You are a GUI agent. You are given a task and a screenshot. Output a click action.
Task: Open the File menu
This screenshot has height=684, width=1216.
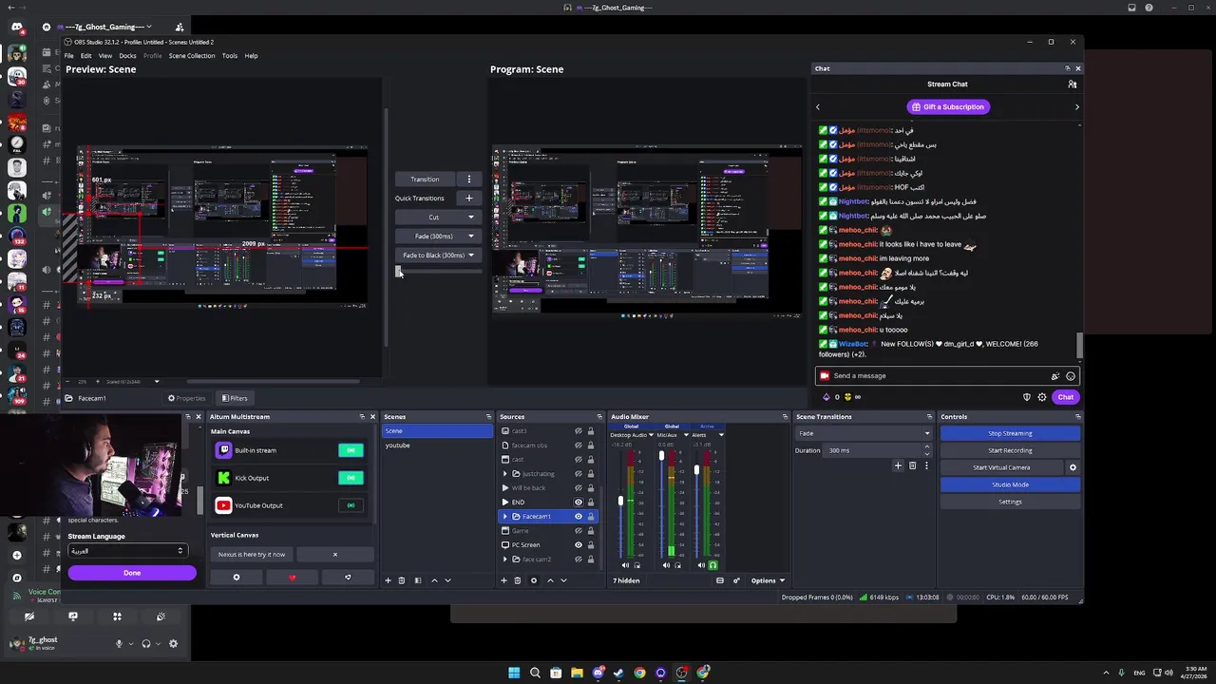tap(68, 56)
